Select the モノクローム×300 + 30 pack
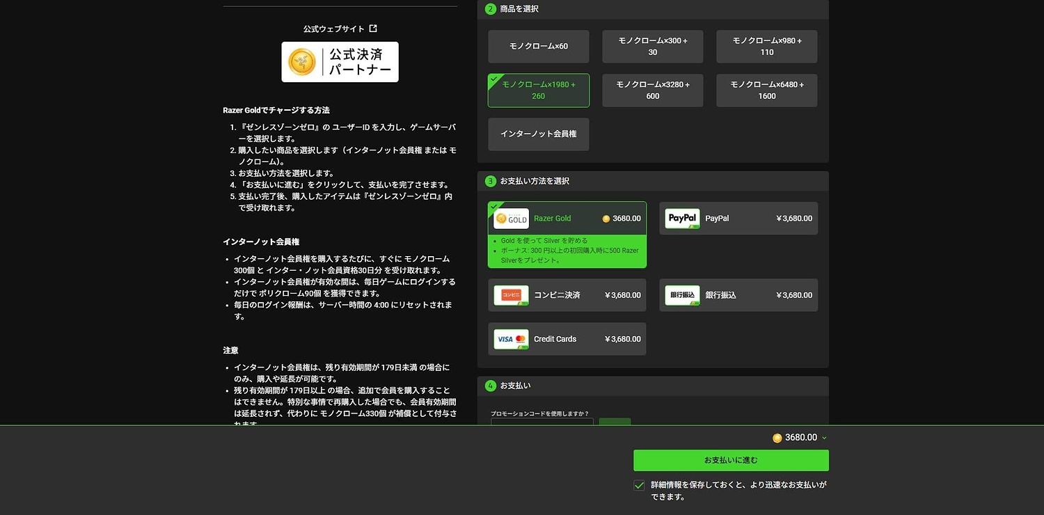This screenshot has height=515, width=1044. [652, 47]
